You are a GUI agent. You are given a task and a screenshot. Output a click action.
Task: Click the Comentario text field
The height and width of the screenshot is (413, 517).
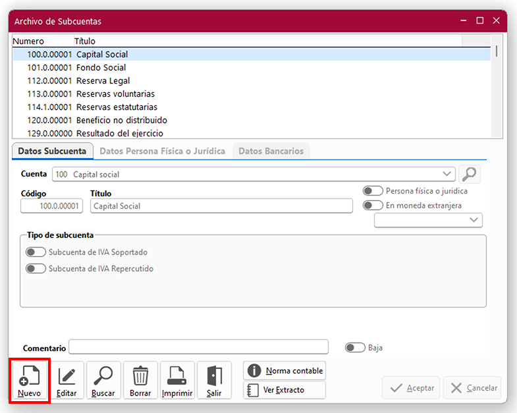(198, 347)
